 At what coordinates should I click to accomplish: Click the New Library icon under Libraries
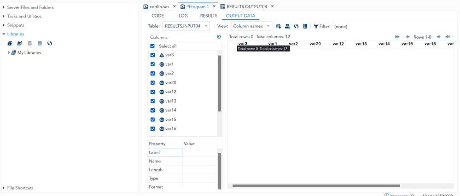[x=10, y=43]
